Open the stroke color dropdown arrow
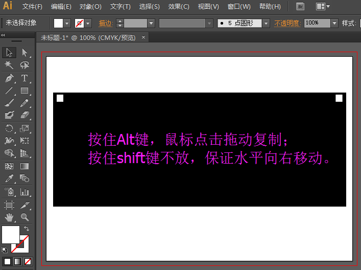The width and height of the screenshot is (361, 270). coord(88,24)
